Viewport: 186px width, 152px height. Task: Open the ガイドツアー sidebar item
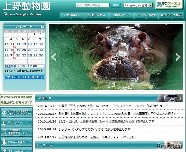tap(16, 122)
